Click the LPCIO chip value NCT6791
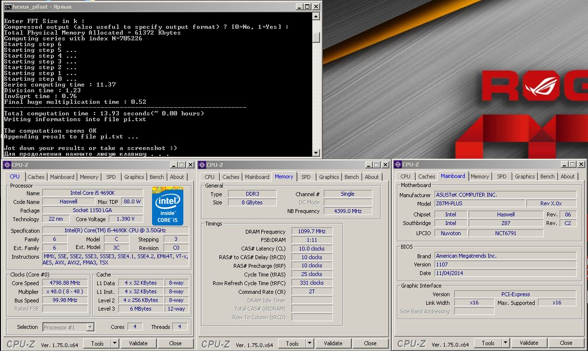 506,233
